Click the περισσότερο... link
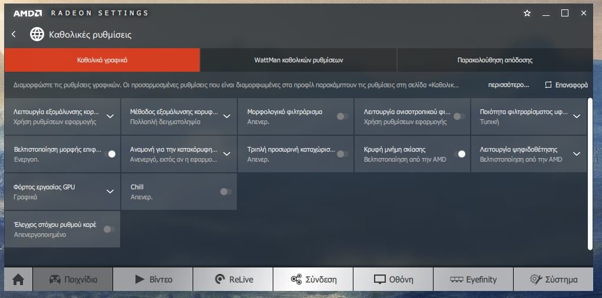 (508, 85)
